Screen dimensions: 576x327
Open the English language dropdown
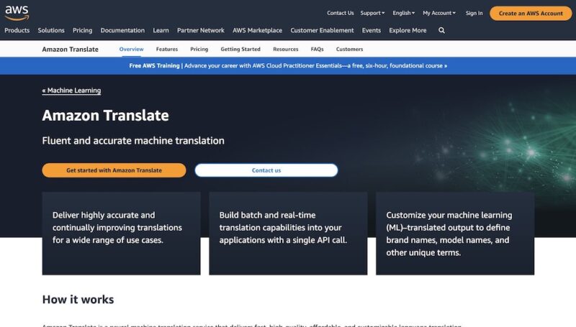403,13
